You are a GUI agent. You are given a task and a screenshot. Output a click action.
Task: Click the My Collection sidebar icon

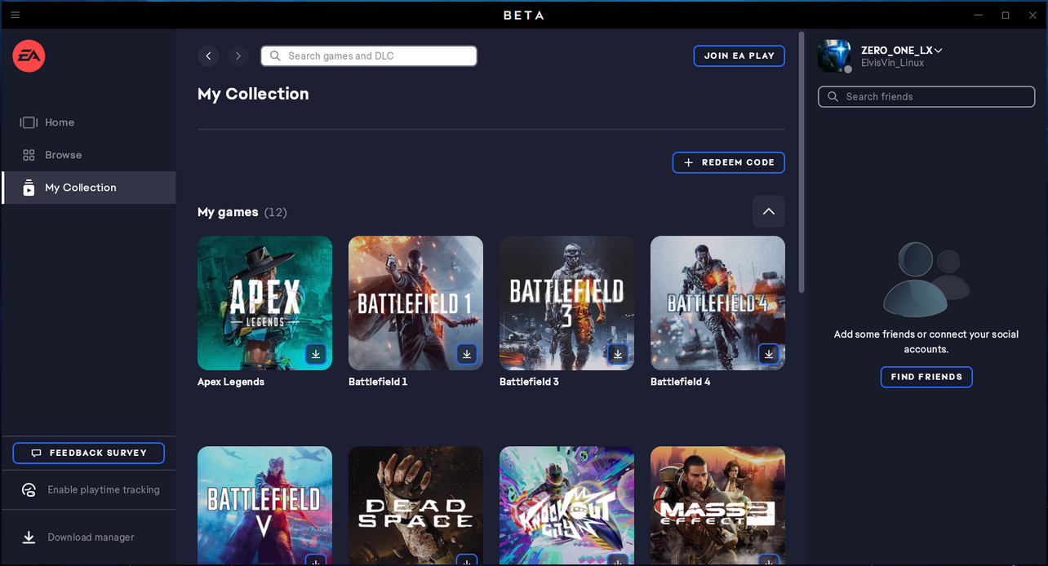pos(29,188)
